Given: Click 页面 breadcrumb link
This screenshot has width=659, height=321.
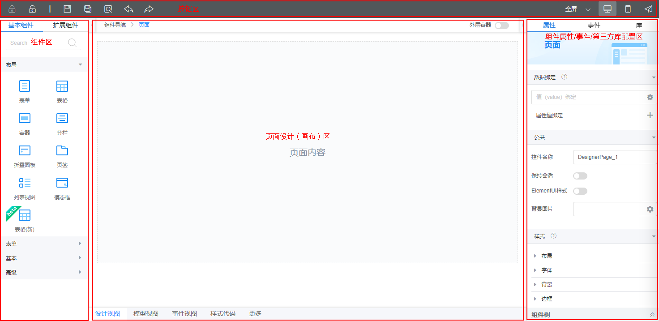Looking at the screenshot, I should click(144, 25).
